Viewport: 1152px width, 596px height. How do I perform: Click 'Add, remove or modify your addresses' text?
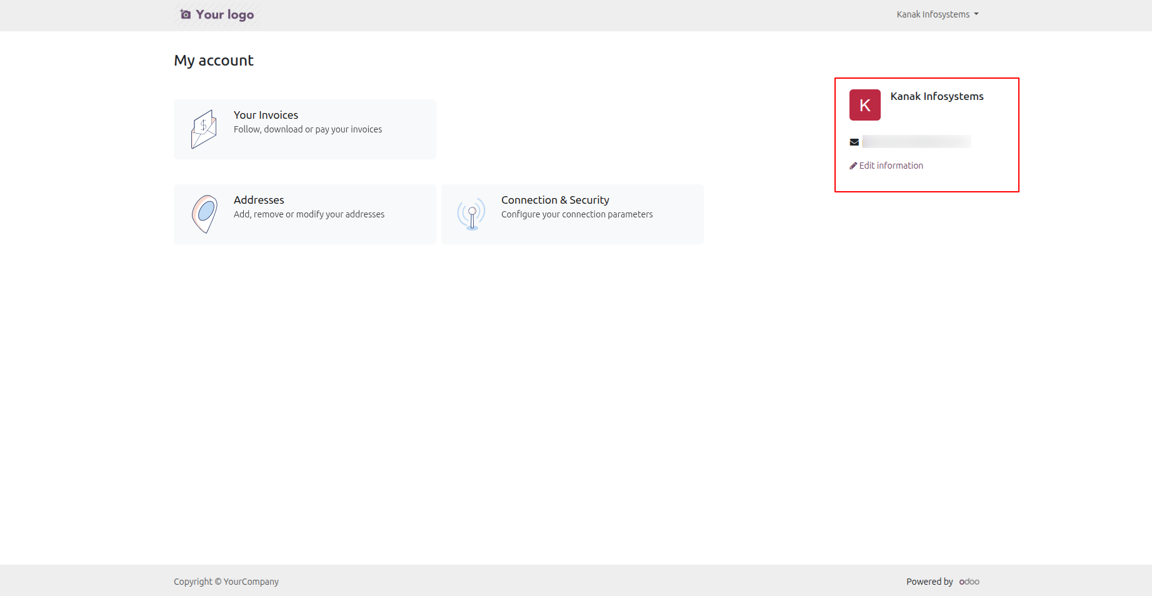[x=309, y=214]
